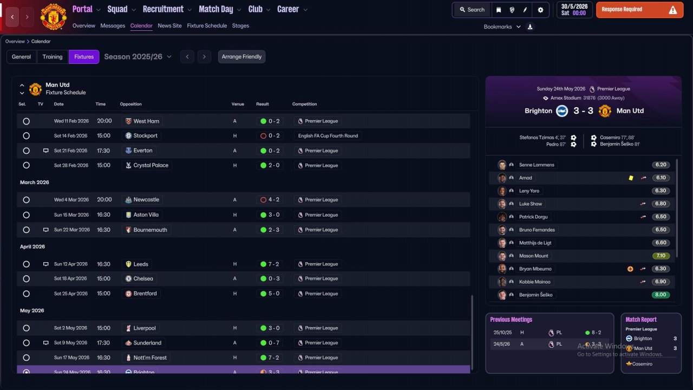Open the Search box
The image size is (693, 390).
pyautogui.click(x=472, y=10)
